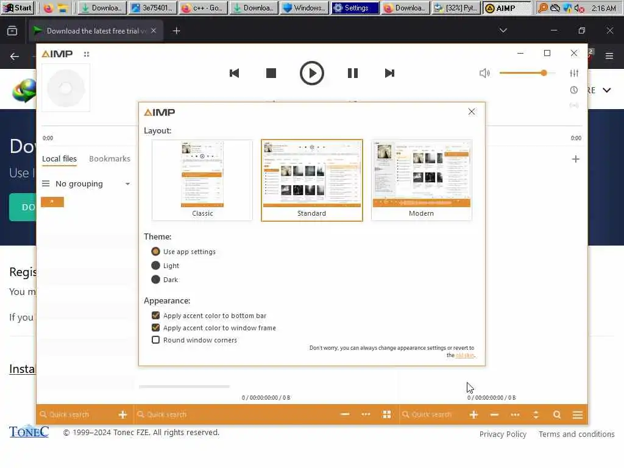Toggle the grid view icon
The image size is (624, 468).
pyautogui.click(x=386, y=414)
